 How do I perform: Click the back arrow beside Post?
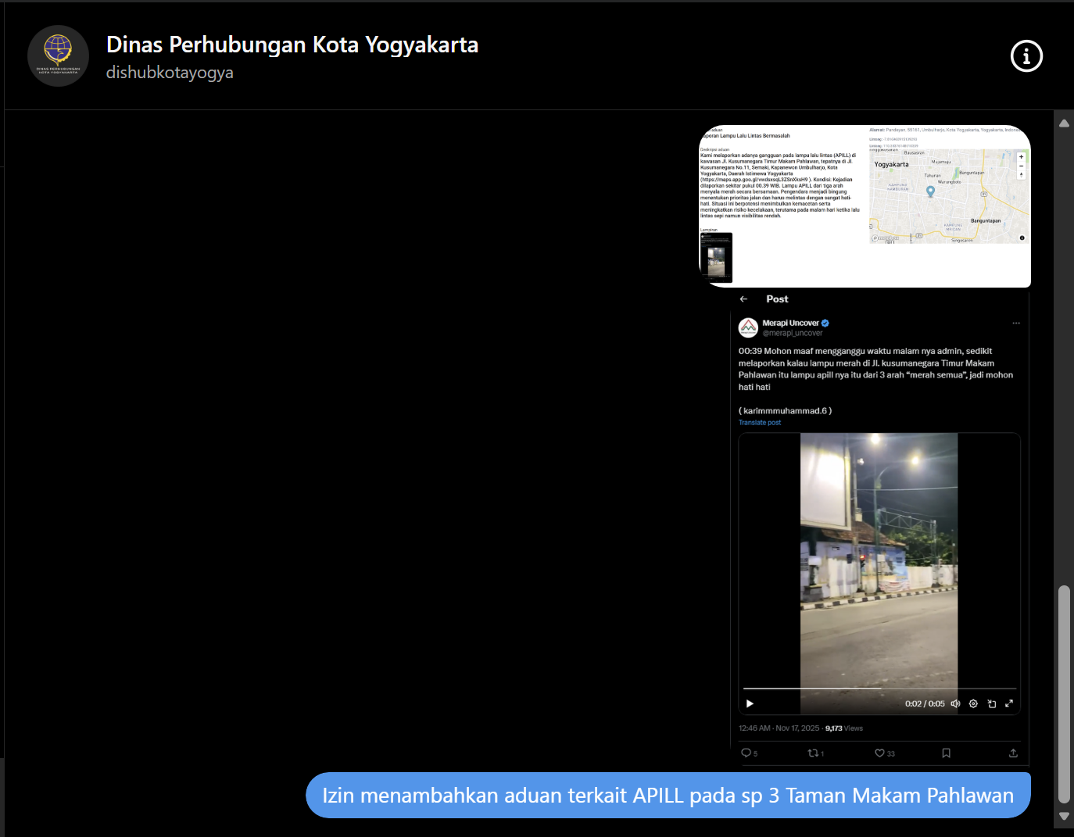[743, 299]
